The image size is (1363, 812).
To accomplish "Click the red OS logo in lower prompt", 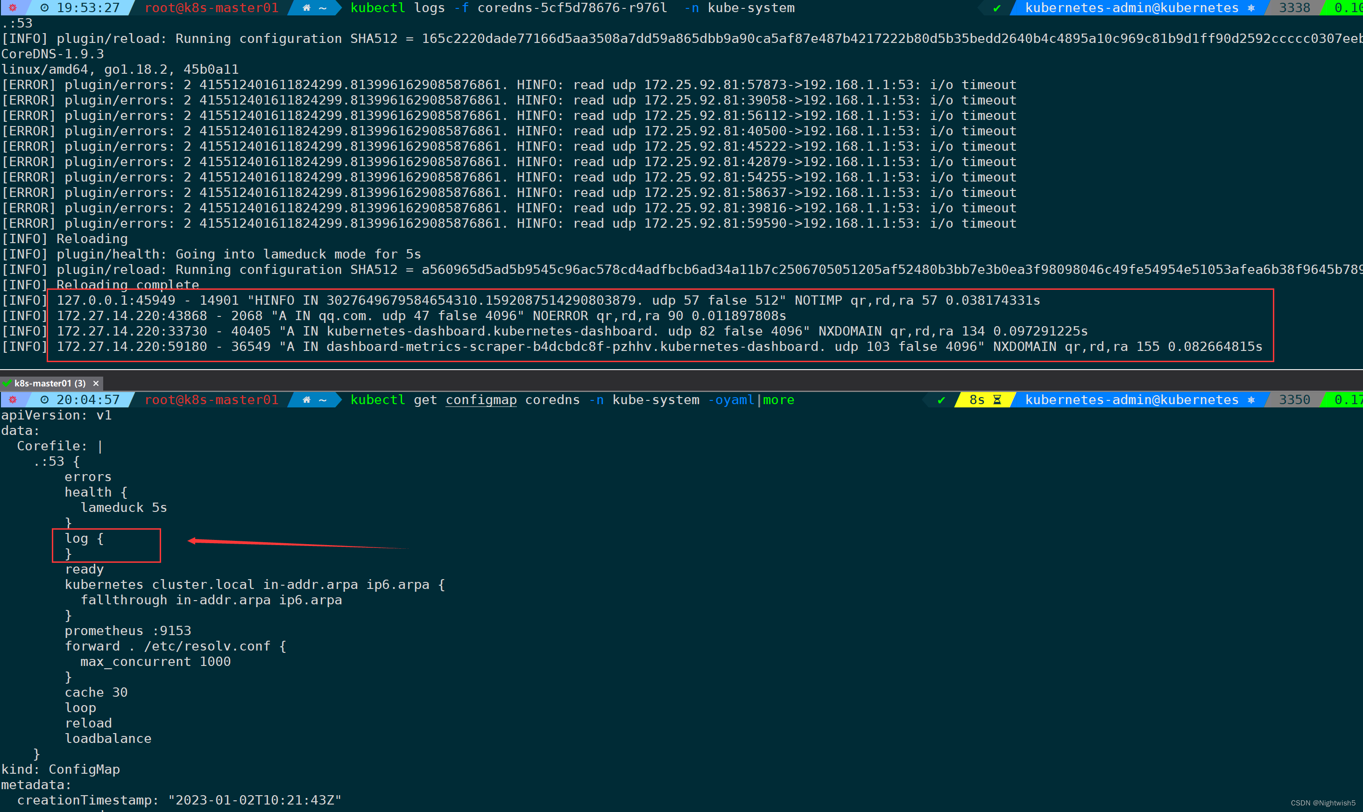I will click(13, 400).
